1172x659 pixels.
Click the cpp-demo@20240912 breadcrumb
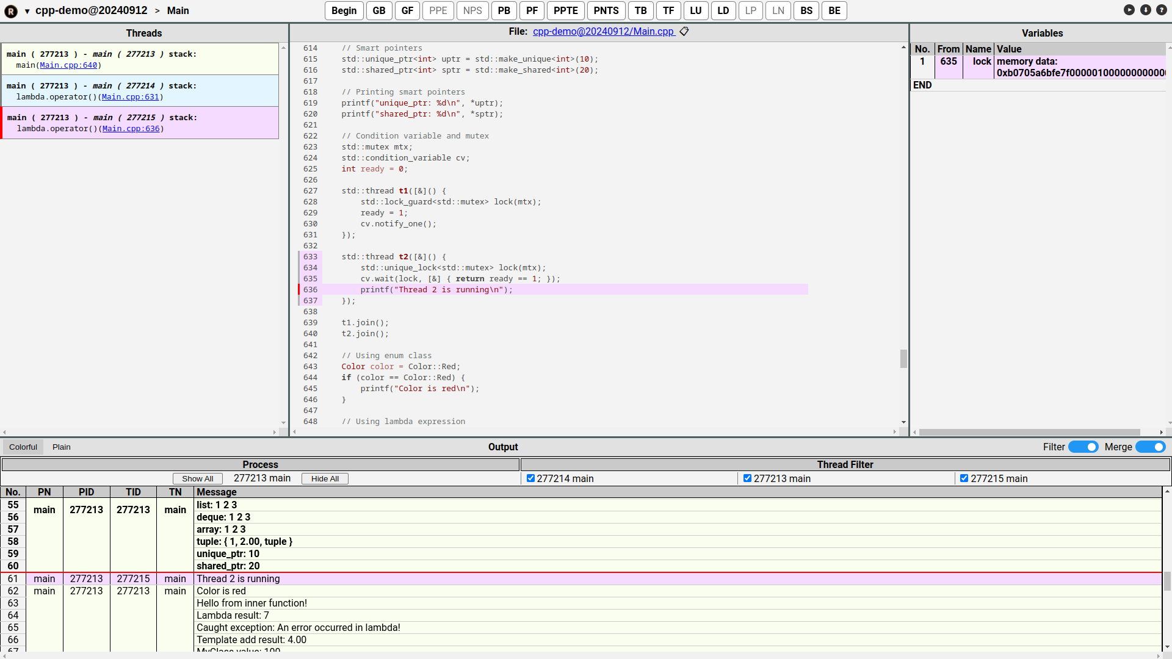click(92, 10)
